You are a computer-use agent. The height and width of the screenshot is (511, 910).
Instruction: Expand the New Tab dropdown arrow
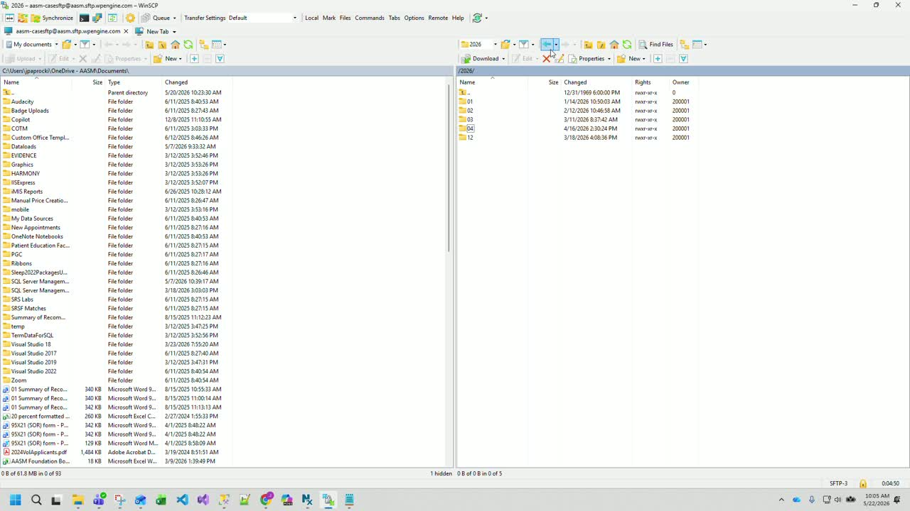(174, 32)
